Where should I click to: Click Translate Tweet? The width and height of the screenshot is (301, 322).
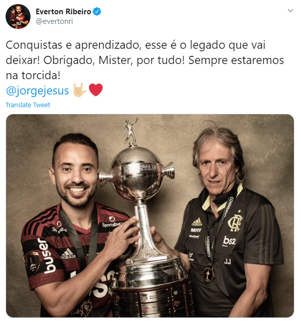coord(28,105)
